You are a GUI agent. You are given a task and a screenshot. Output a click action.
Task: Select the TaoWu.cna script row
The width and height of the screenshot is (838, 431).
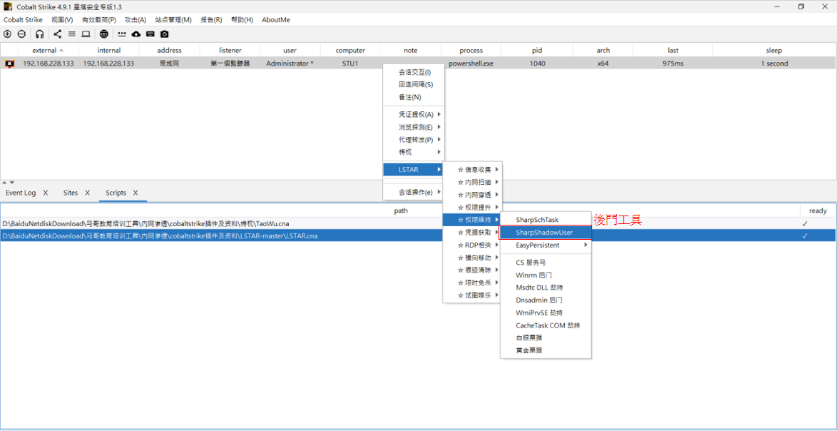pos(419,223)
